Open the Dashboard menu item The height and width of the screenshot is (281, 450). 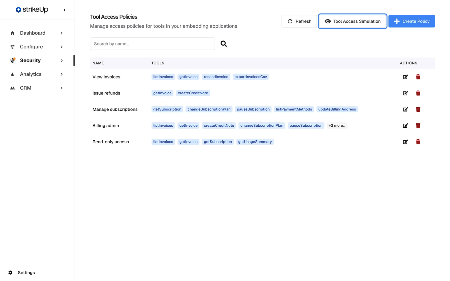coord(37,33)
